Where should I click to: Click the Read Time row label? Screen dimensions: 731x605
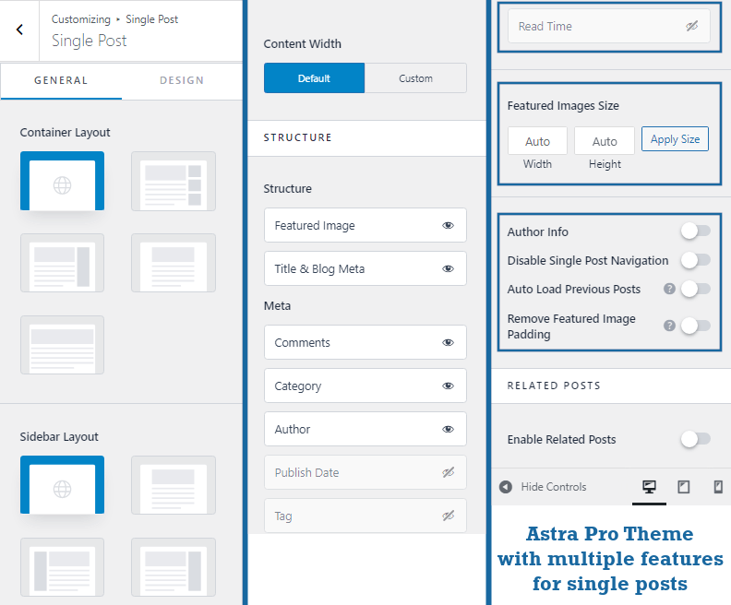pyautogui.click(x=545, y=26)
